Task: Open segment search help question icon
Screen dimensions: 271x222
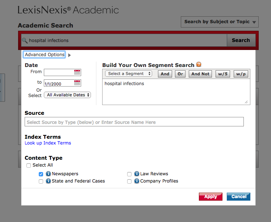Action: coord(199,64)
